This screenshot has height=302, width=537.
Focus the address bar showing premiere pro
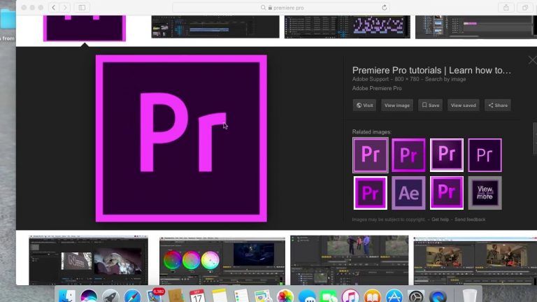pos(282,8)
